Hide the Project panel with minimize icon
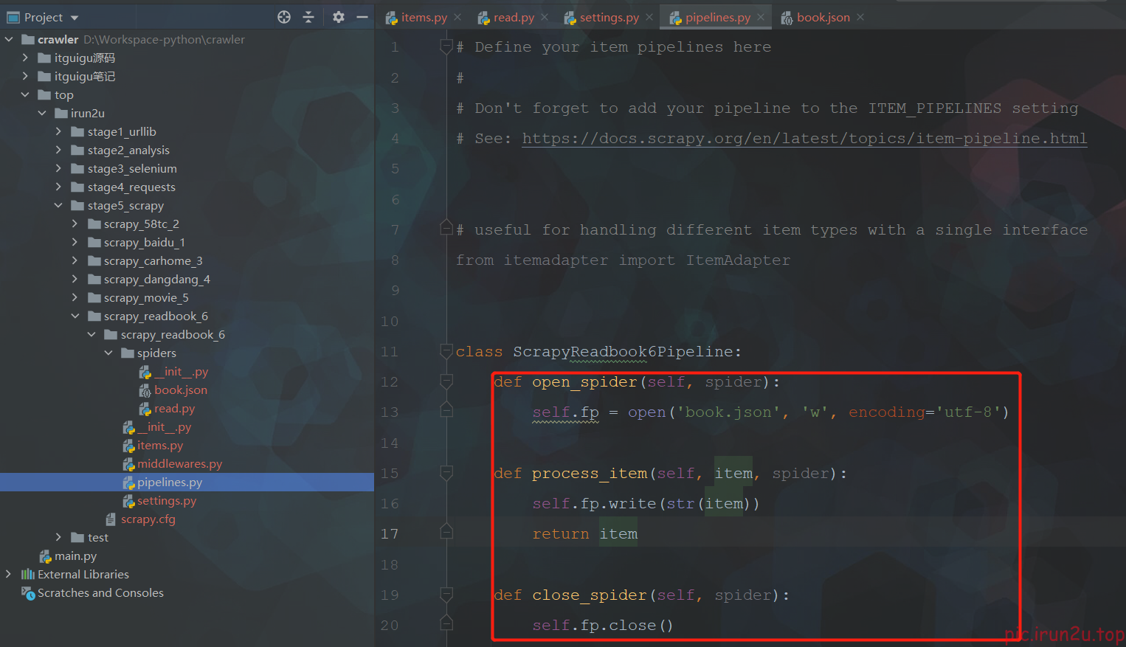 [x=362, y=17]
